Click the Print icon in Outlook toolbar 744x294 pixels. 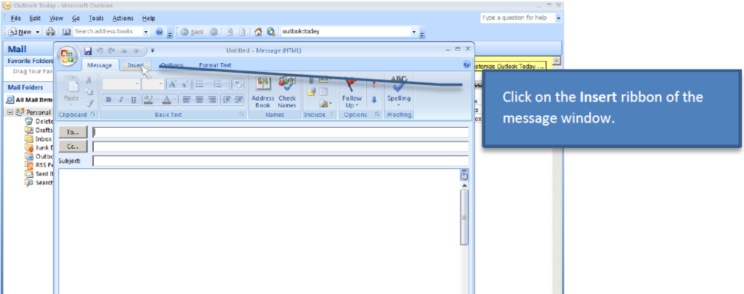tap(51, 32)
